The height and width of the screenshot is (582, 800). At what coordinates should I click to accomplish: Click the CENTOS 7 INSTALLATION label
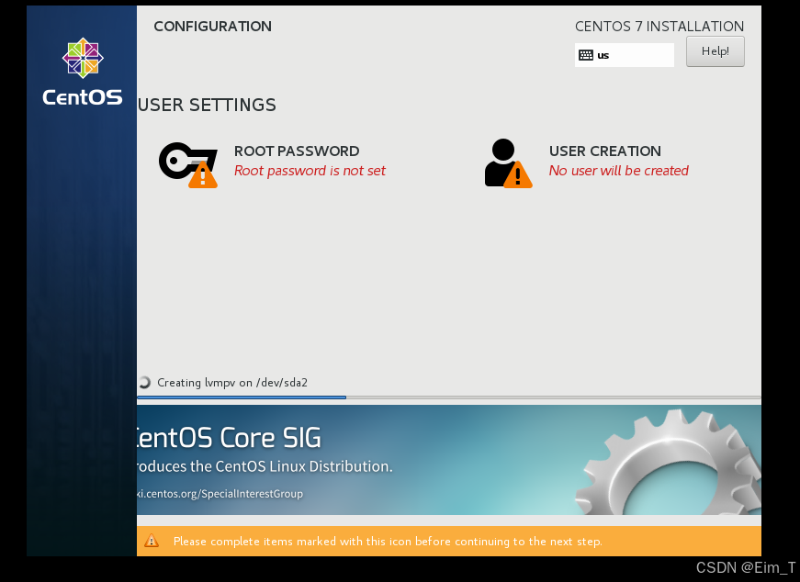click(x=659, y=27)
